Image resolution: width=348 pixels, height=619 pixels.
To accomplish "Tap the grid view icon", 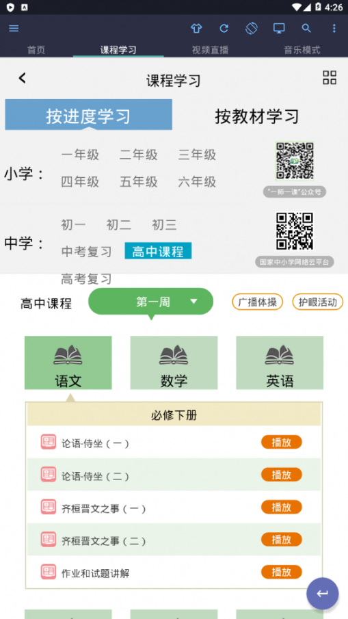I will pos(330,78).
